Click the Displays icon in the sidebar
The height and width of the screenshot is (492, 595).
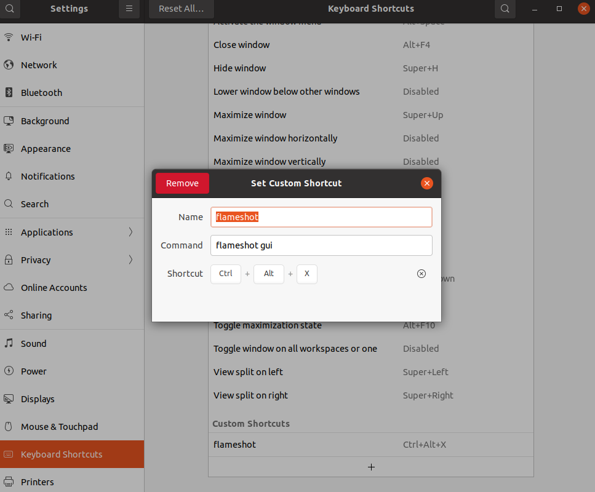9,399
